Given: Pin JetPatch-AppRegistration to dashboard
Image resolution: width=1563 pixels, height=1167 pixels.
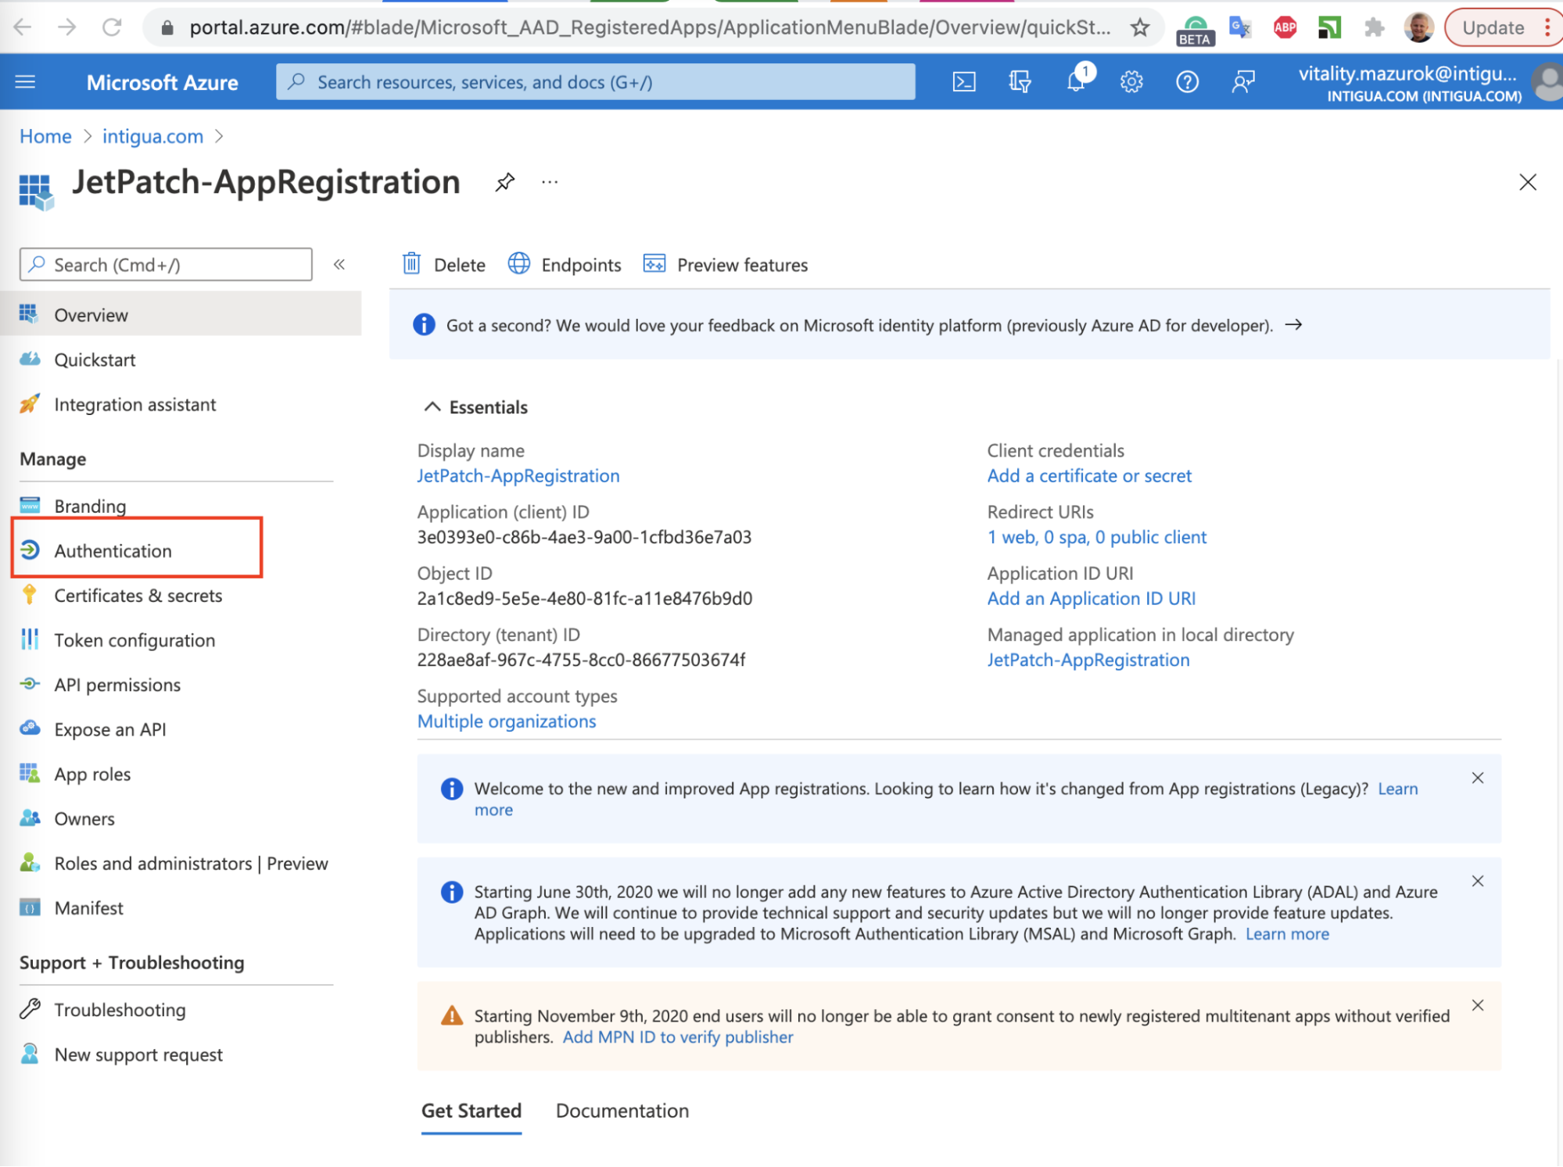Looking at the screenshot, I should pyautogui.click(x=504, y=182).
